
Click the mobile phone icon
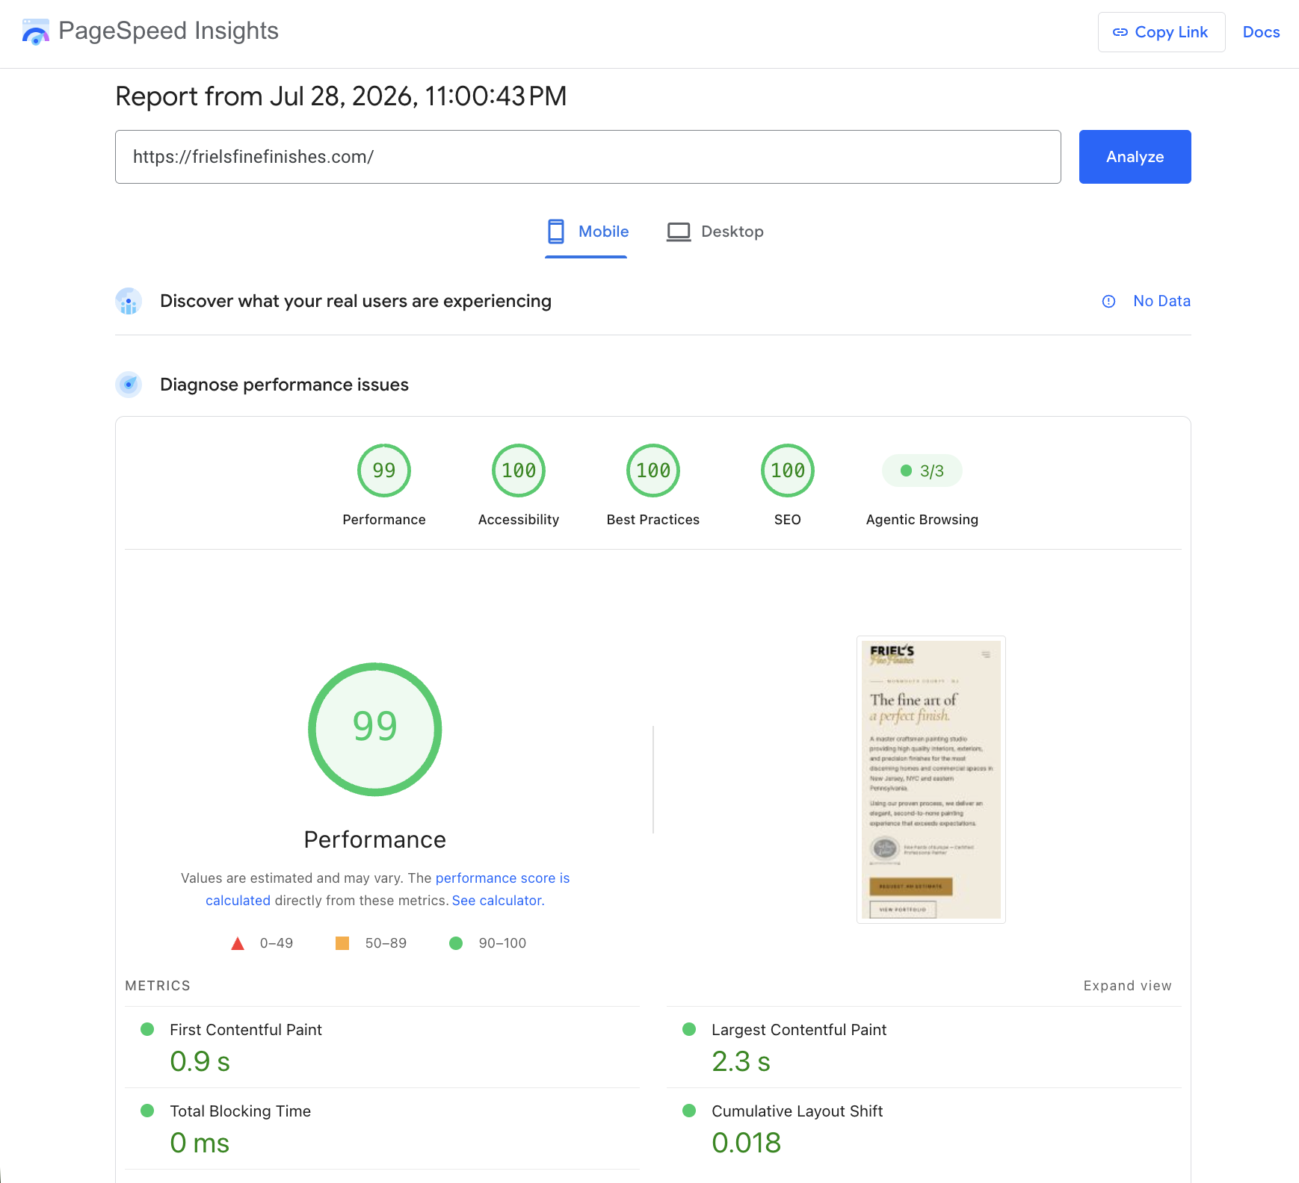point(556,232)
